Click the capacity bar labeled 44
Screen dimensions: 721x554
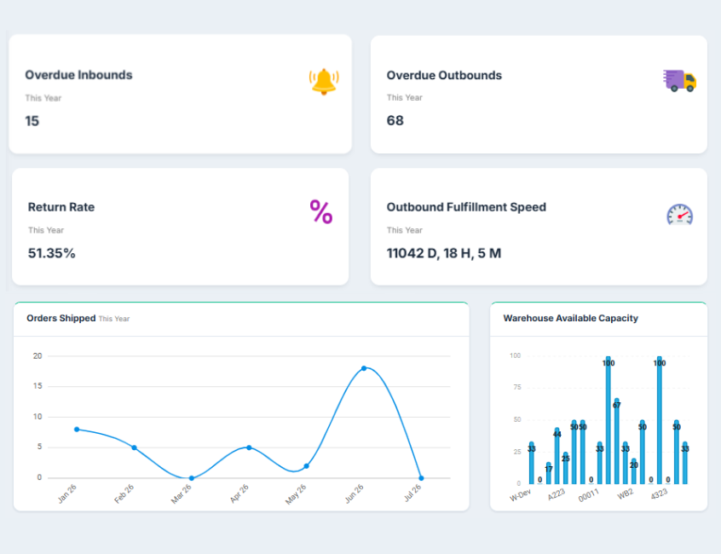tap(557, 456)
